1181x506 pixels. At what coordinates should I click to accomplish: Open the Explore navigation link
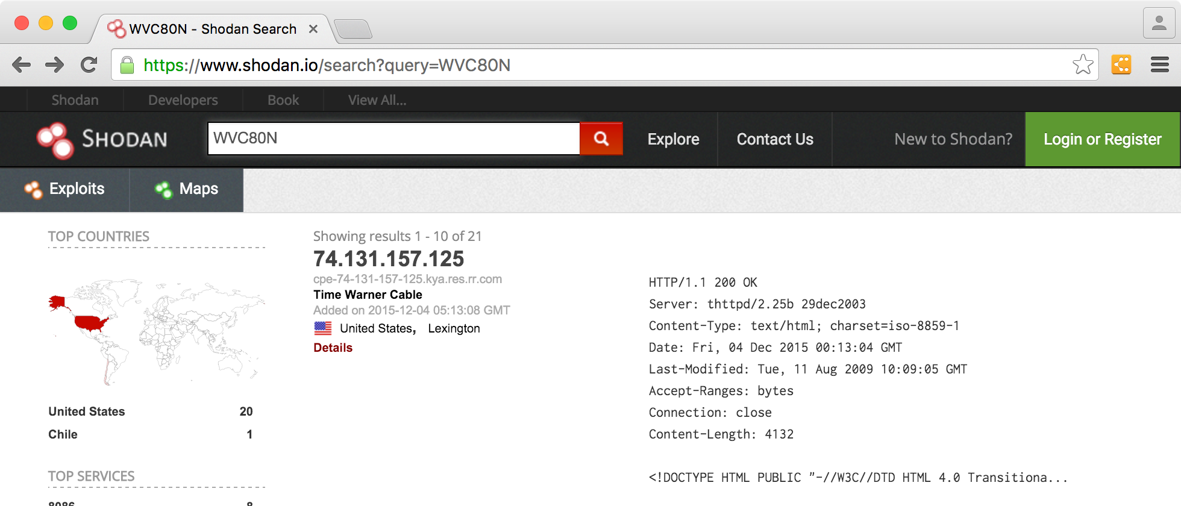coord(673,139)
